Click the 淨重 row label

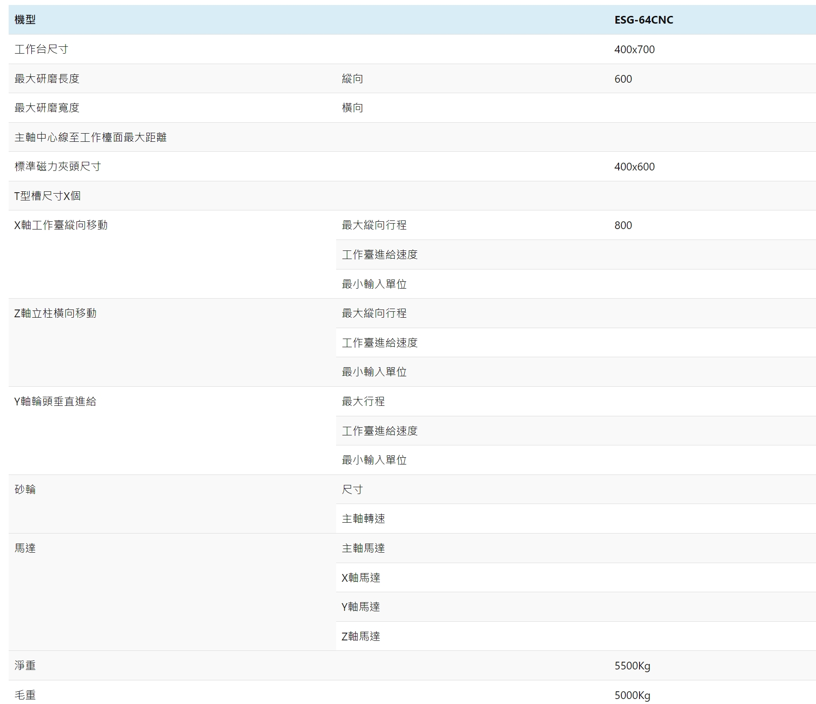tap(25, 665)
